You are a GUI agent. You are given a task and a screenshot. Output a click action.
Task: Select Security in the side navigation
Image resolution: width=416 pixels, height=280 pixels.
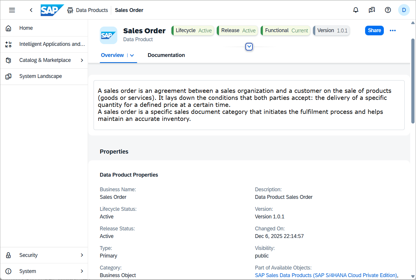(x=44, y=255)
